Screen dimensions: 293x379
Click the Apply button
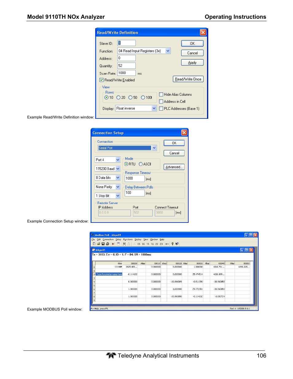tap(192, 63)
